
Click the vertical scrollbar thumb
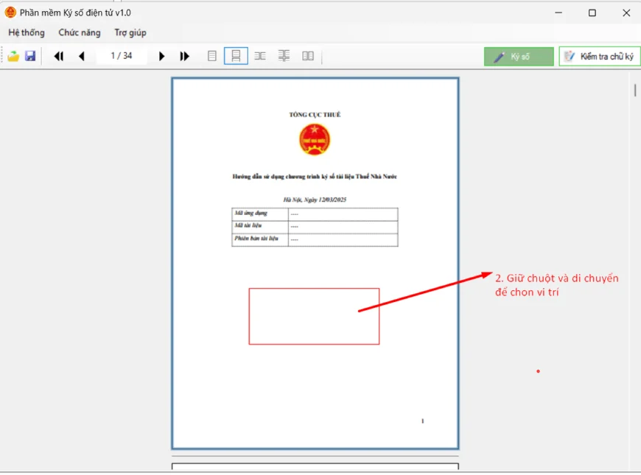pyautogui.click(x=635, y=90)
